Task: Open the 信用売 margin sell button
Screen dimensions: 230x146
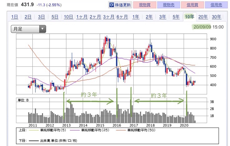Action: coord(216,5)
